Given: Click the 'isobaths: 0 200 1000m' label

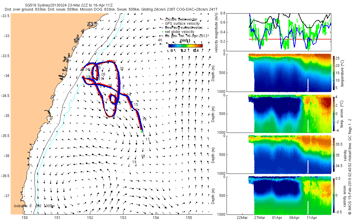Looking at the screenshot, I should click(x=34, y=206).
